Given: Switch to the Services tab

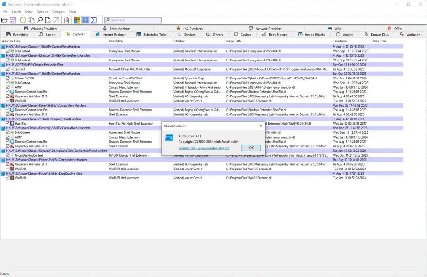Looking at the screenshot, I should click(x=186, y=35).
